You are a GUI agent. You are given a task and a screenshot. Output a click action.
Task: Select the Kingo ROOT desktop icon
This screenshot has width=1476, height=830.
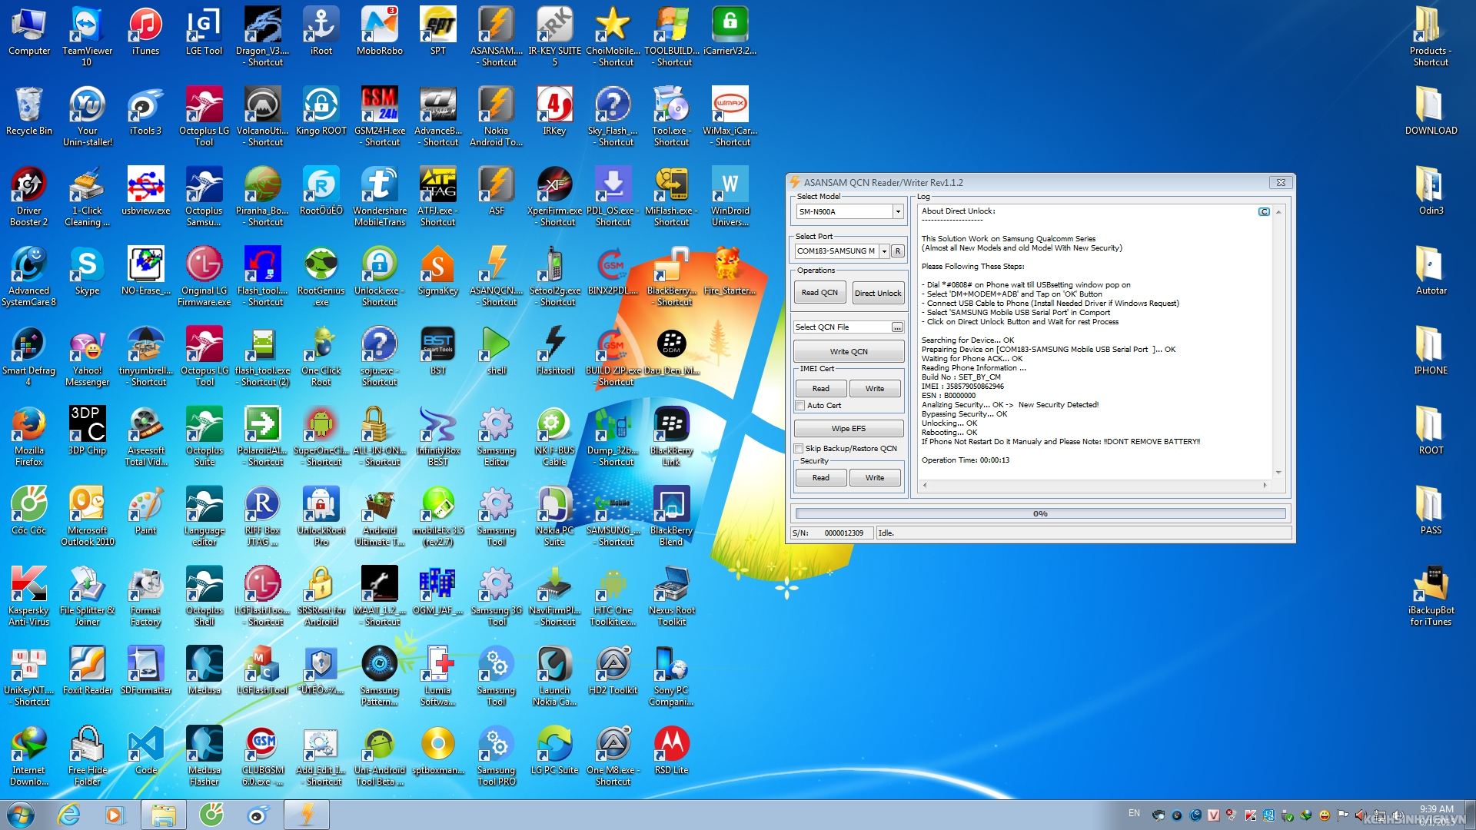point(321,111)
